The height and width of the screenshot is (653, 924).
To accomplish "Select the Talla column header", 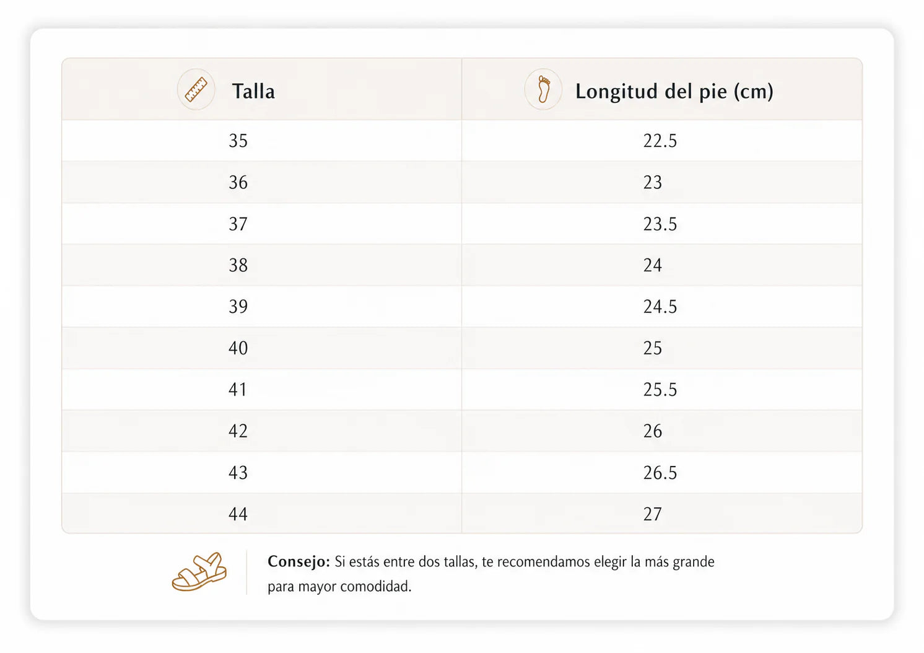I will tap(253, 91).
